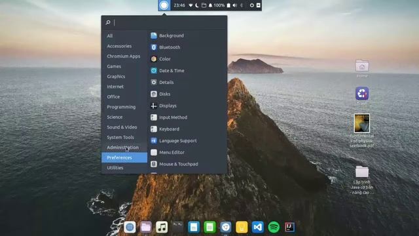Focus the menu search field
Viewport: 419px width, 236px height.
(164, 22)
